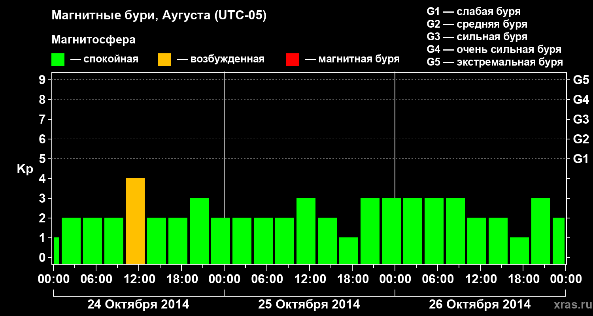The image size is (593, 316).
Task: Click the 'G1' label on right axis
Action: pyautogui.click(x=581, y=159)
